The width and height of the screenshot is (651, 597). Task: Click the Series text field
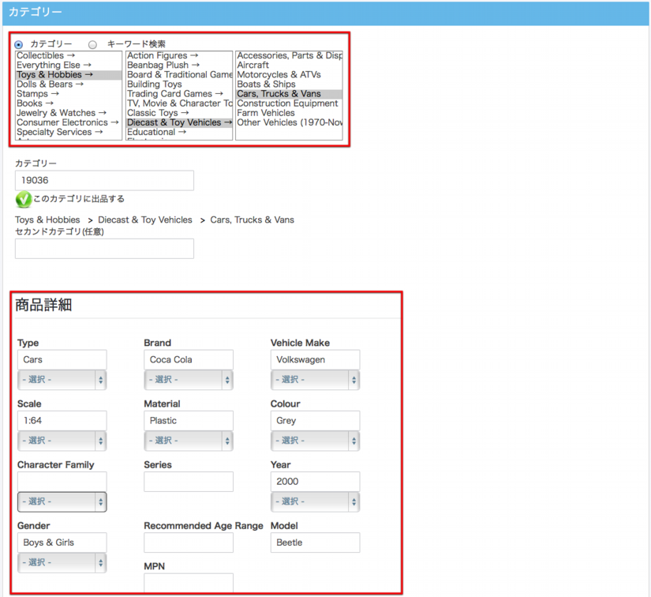189,482
